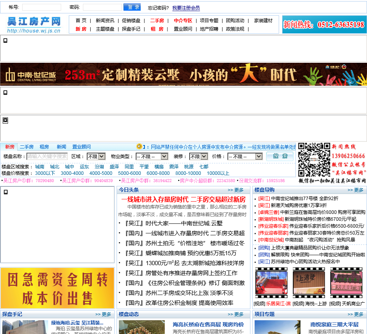Open the 物业类型 dropdown
Image resolution: width=367 pixels, height=334 pixels.
point(152,156)
